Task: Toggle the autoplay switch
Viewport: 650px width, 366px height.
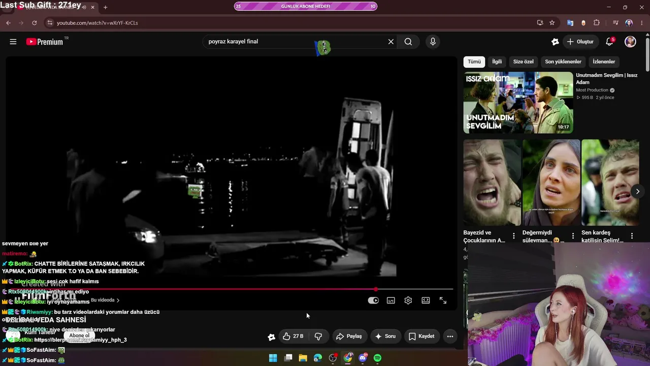Action: pyautogui.click(x=373, y=300)
